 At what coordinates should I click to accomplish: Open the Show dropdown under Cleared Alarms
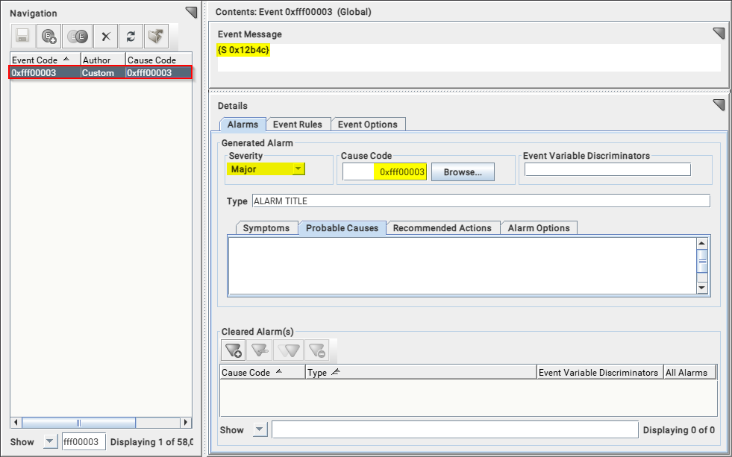click(x=259, y=429)
